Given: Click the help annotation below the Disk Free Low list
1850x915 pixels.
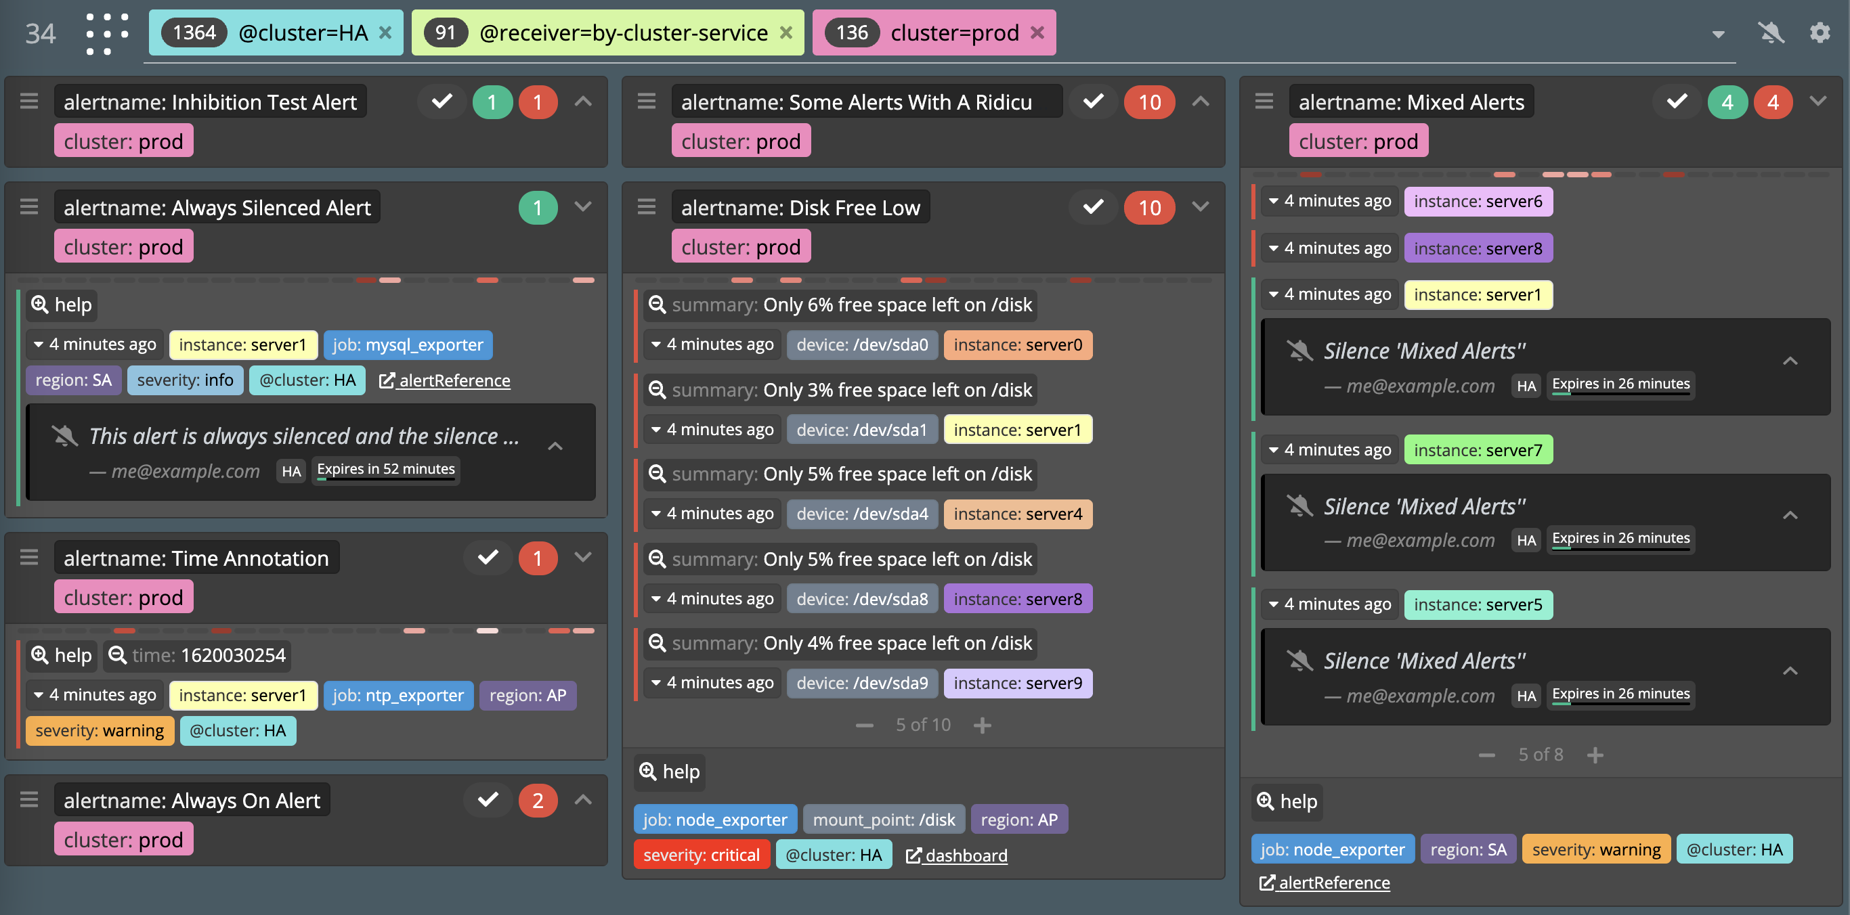Looking at the screenshot, I should point(668,772).
